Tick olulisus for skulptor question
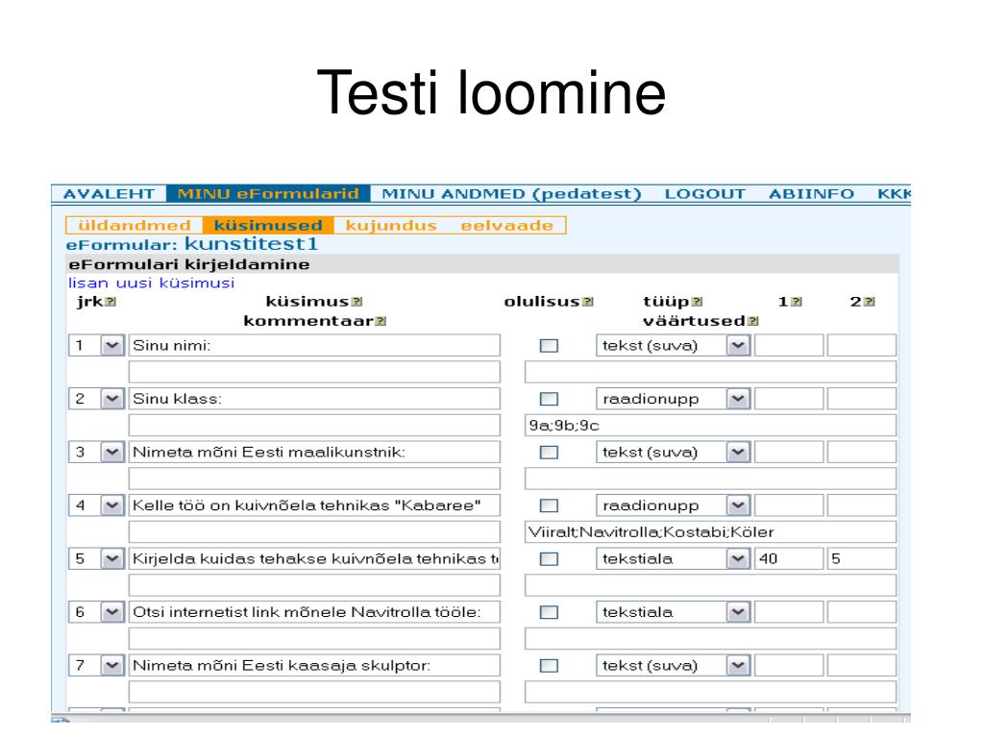This screenshot has width=984, height=738. [549, 666]
